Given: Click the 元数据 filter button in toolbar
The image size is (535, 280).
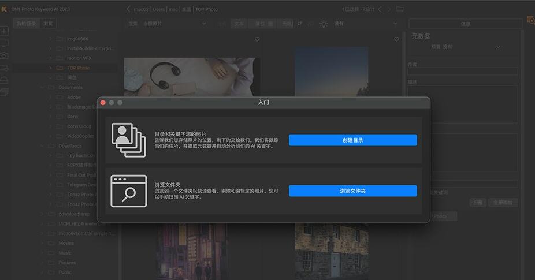Looking at the screenshot, I should click(x=286, y=24).
